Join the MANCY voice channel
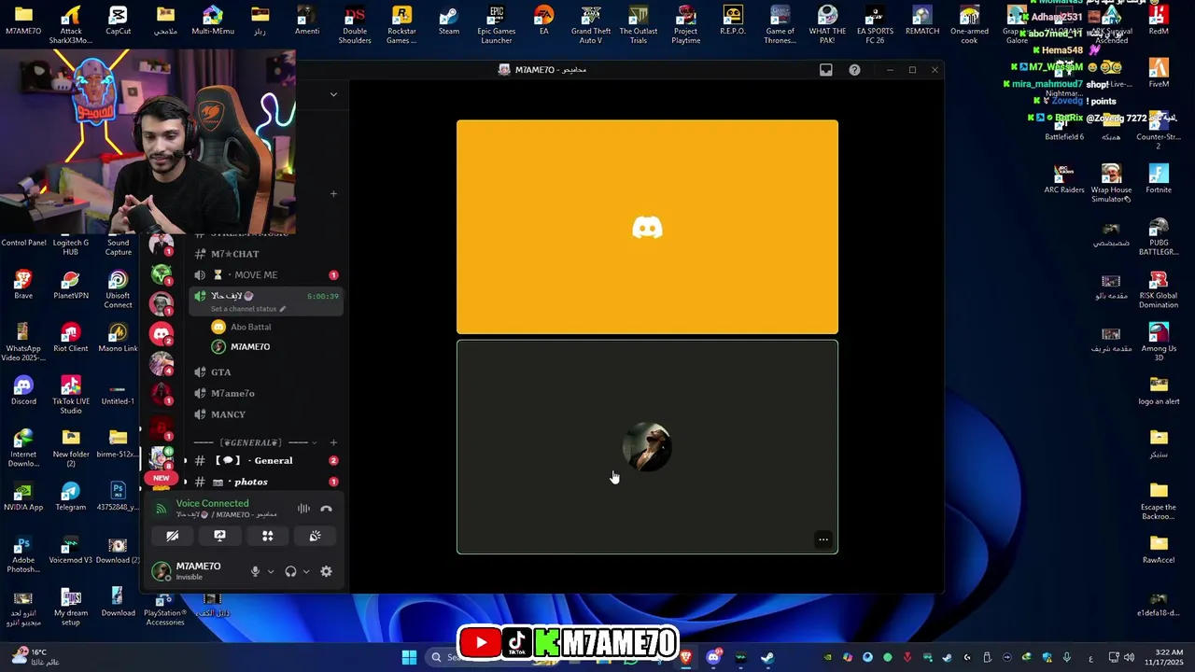 point(228,414)
